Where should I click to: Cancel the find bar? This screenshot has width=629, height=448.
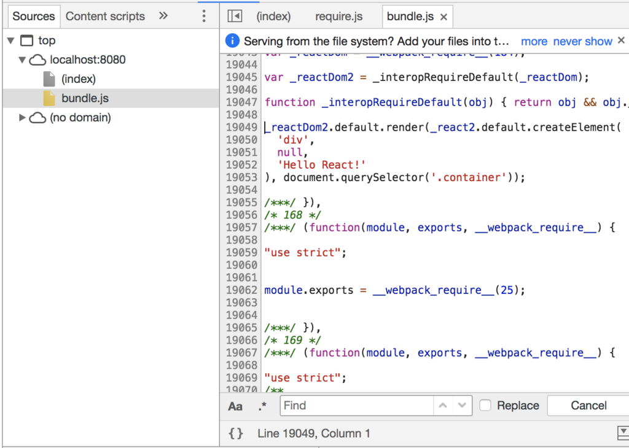tap(588, 406)
